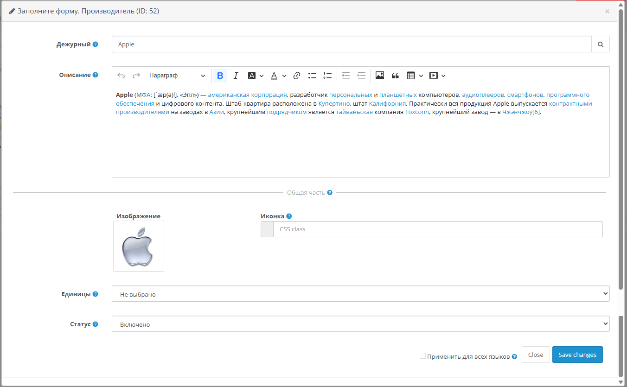
Task: Open the американская link in description
Action: tap(229, 95)
